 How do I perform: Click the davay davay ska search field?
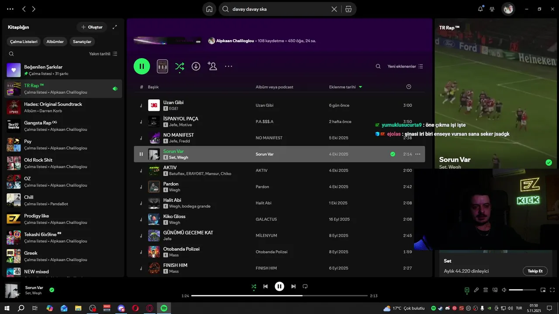pos(279,9)
